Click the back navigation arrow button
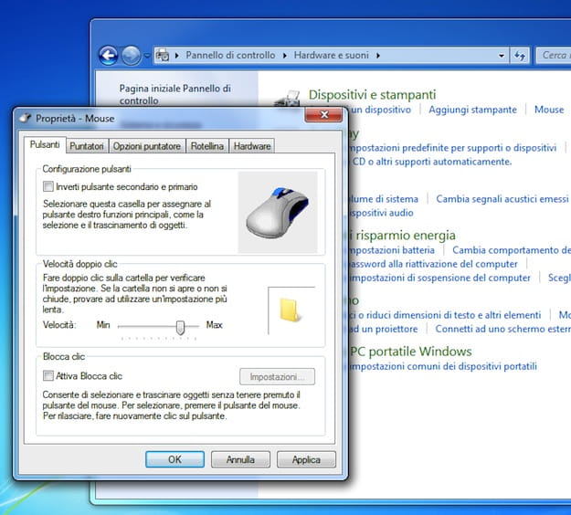The image size is (571, 515). [109, 56]
